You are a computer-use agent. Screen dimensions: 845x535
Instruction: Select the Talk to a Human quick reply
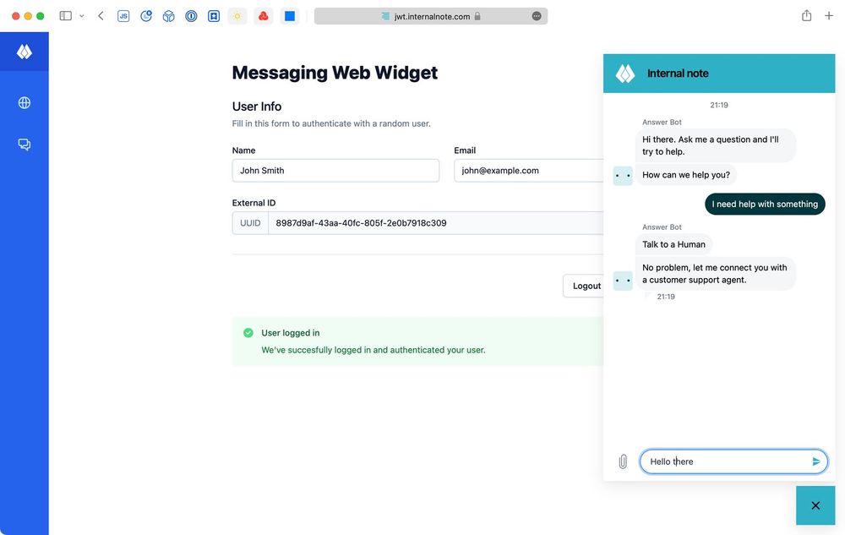673,244
